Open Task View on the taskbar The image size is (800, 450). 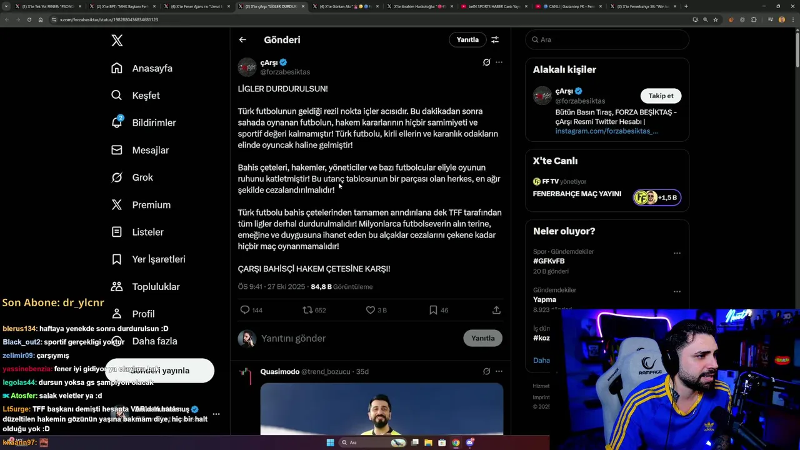(x=415, y=442)
